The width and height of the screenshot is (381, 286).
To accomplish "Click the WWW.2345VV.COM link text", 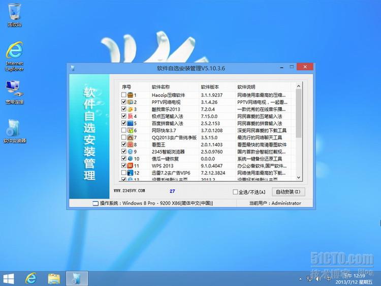I will [129, 191].
